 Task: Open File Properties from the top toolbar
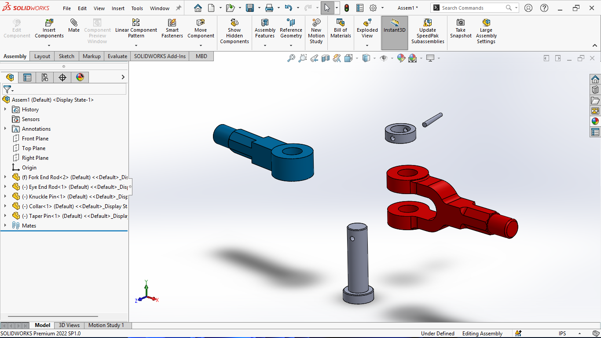coord(360,8)
